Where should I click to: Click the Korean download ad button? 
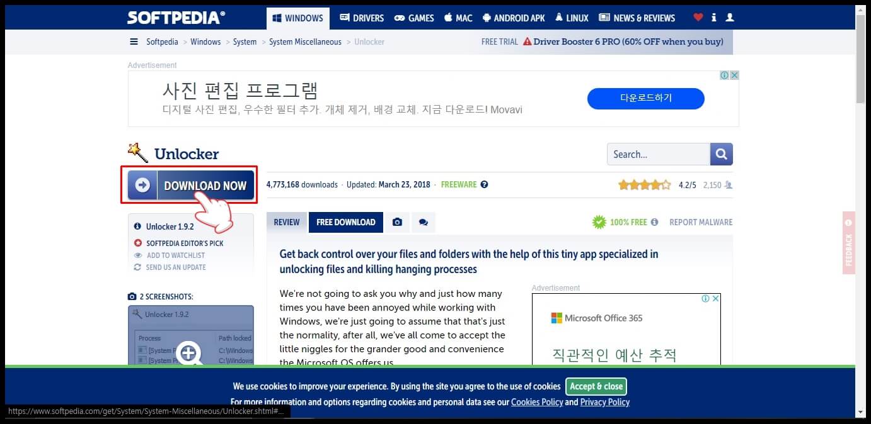tap(646, 98)
